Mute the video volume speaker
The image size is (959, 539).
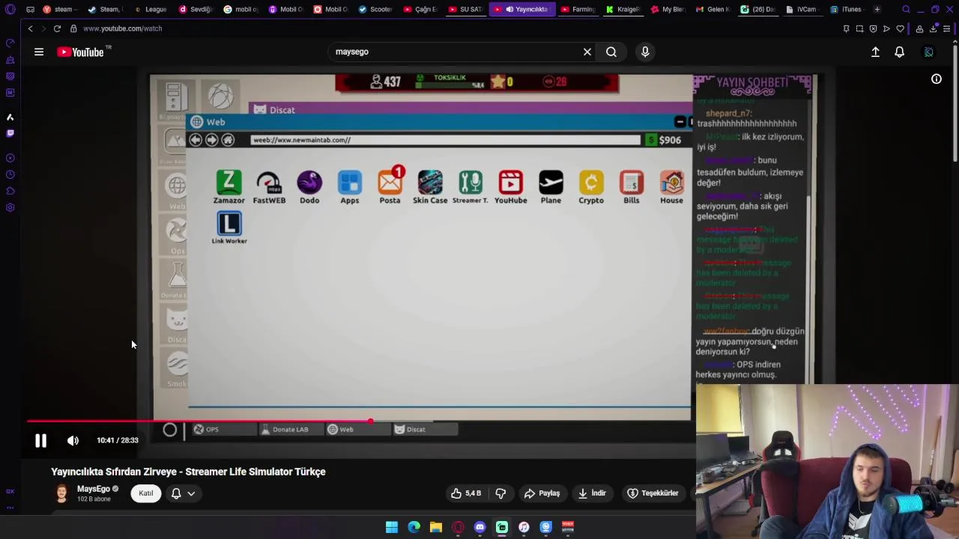click(x=73, y=441)
